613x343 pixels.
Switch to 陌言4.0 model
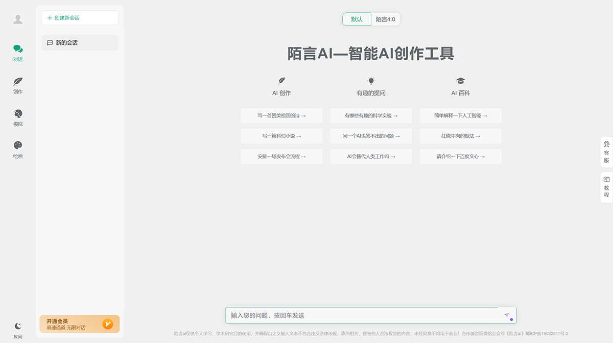tap(386, 18)
